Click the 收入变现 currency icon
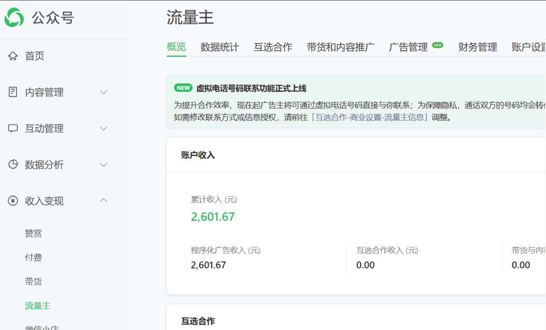Image resolution: width=546 pixels, height=330 pixels. coord(13,201)
